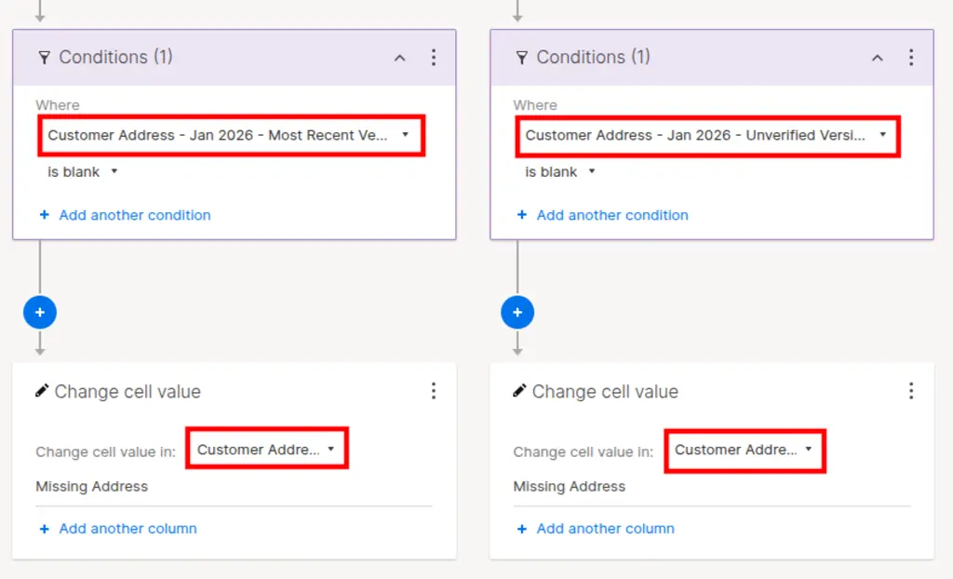
Task: Open kebab menu of left Conditions block
Action: tap(434, 57)
